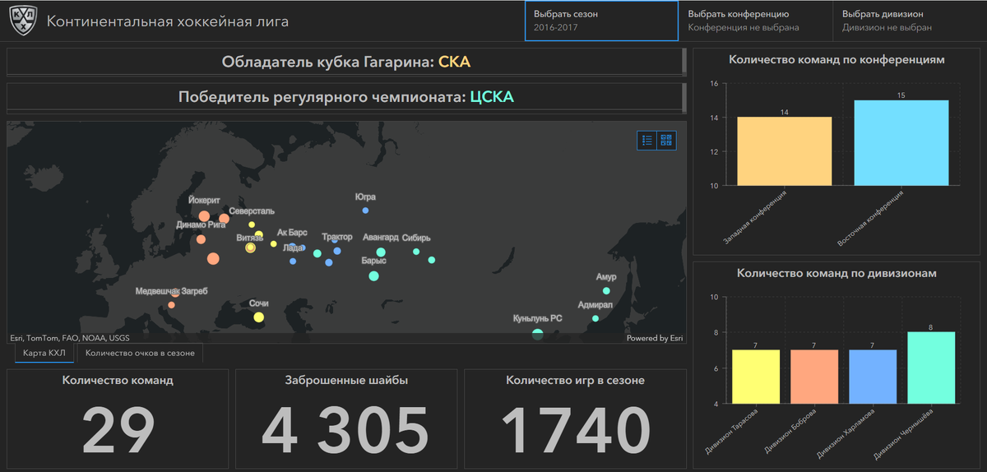Select the yellow 'Дивизион Тарасова' bar
Screen dimensions: 987x472
[x=756, y=377]
